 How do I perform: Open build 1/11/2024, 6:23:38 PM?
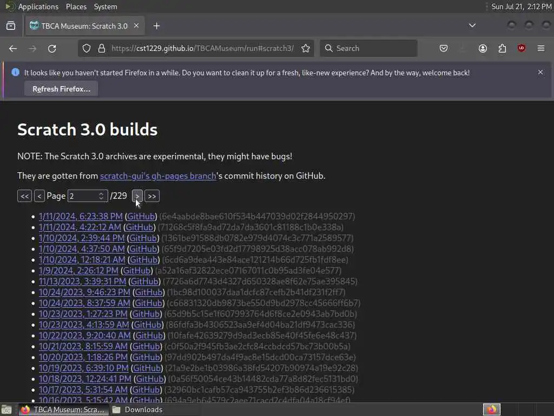click(x=81, y=216)
